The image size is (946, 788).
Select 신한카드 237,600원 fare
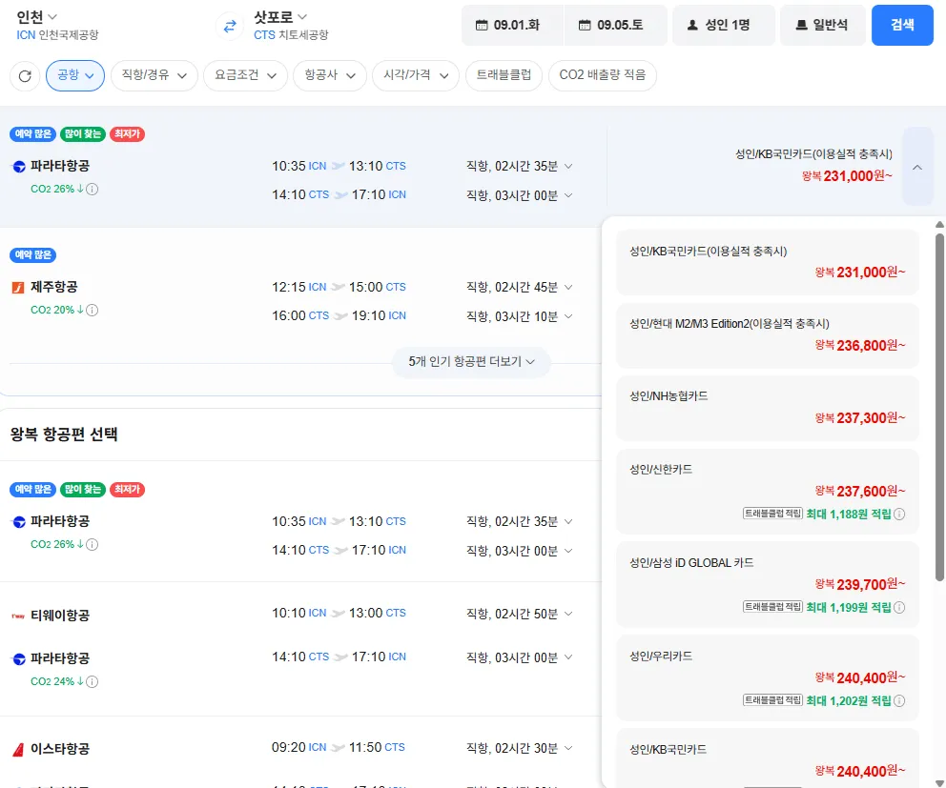coord(768,492)
